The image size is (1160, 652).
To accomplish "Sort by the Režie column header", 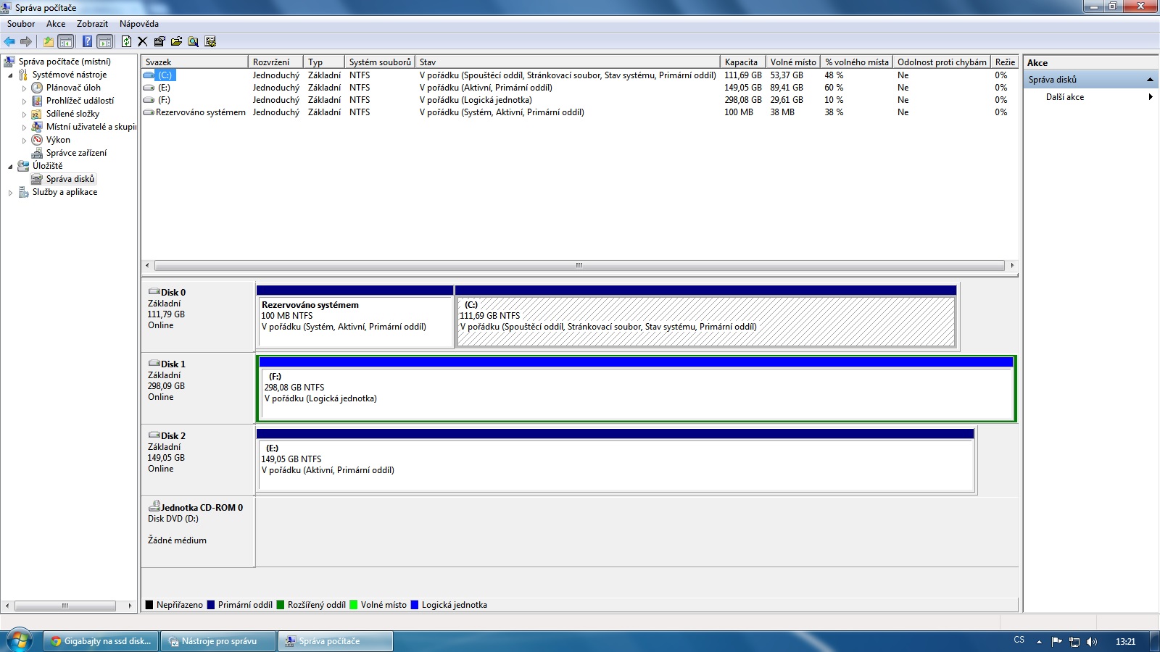I will pos(1005,62).
